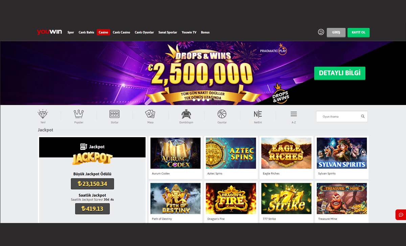The height and width of the screenshot is (246, 406).
Task: Open the Aztec Spins game thumbnail
Action: click(231, 153)
